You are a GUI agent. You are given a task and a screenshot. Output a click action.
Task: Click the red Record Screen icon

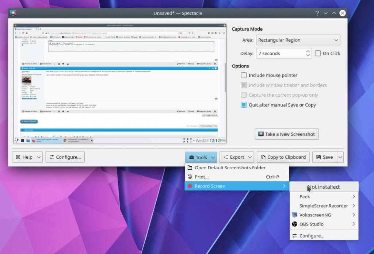(x=190, y=186)
